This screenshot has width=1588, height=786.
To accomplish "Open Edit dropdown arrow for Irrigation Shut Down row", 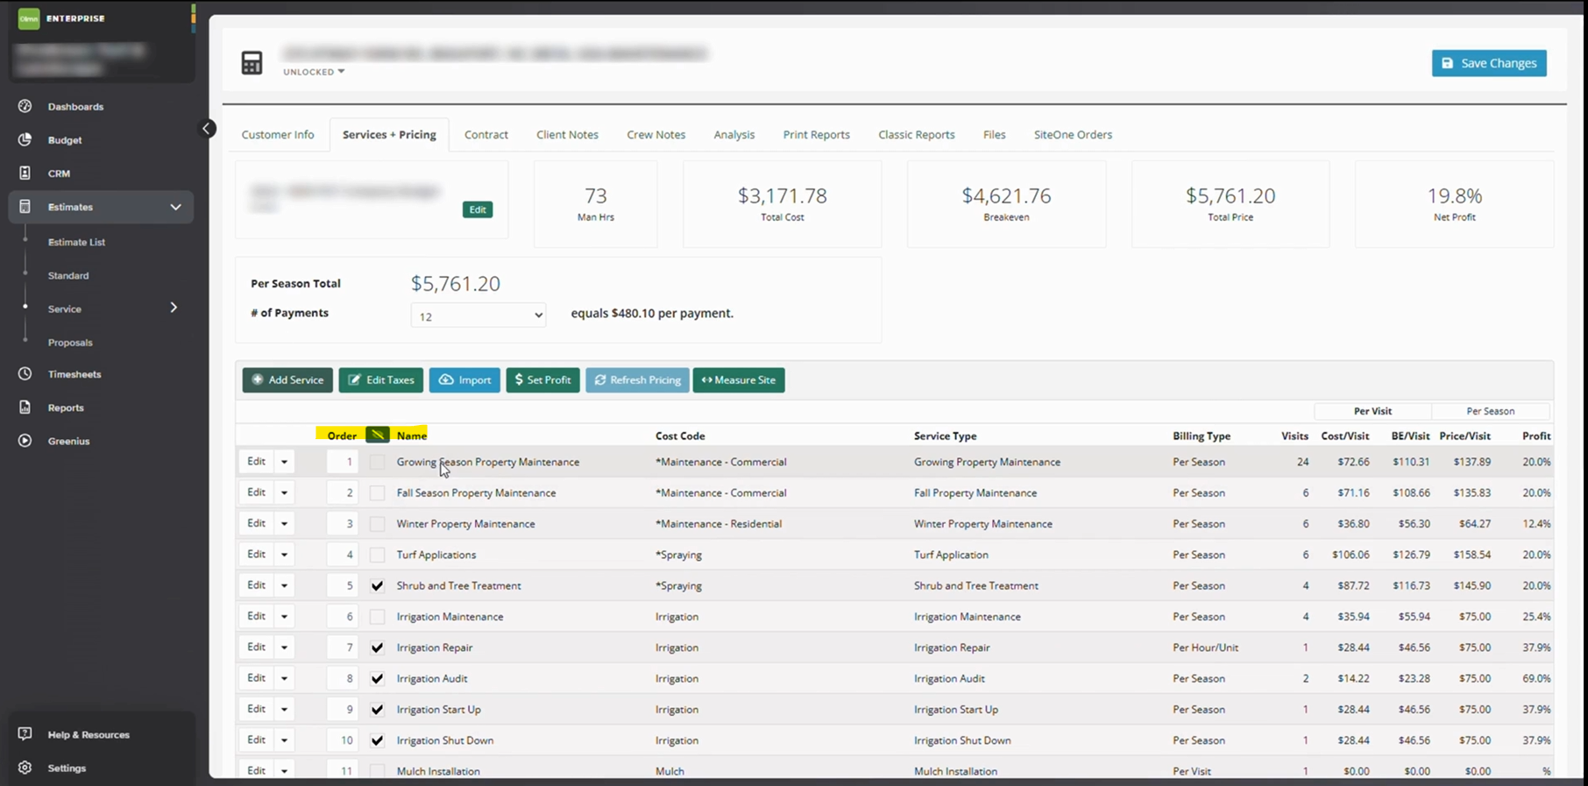I will [x=284, y=740].
